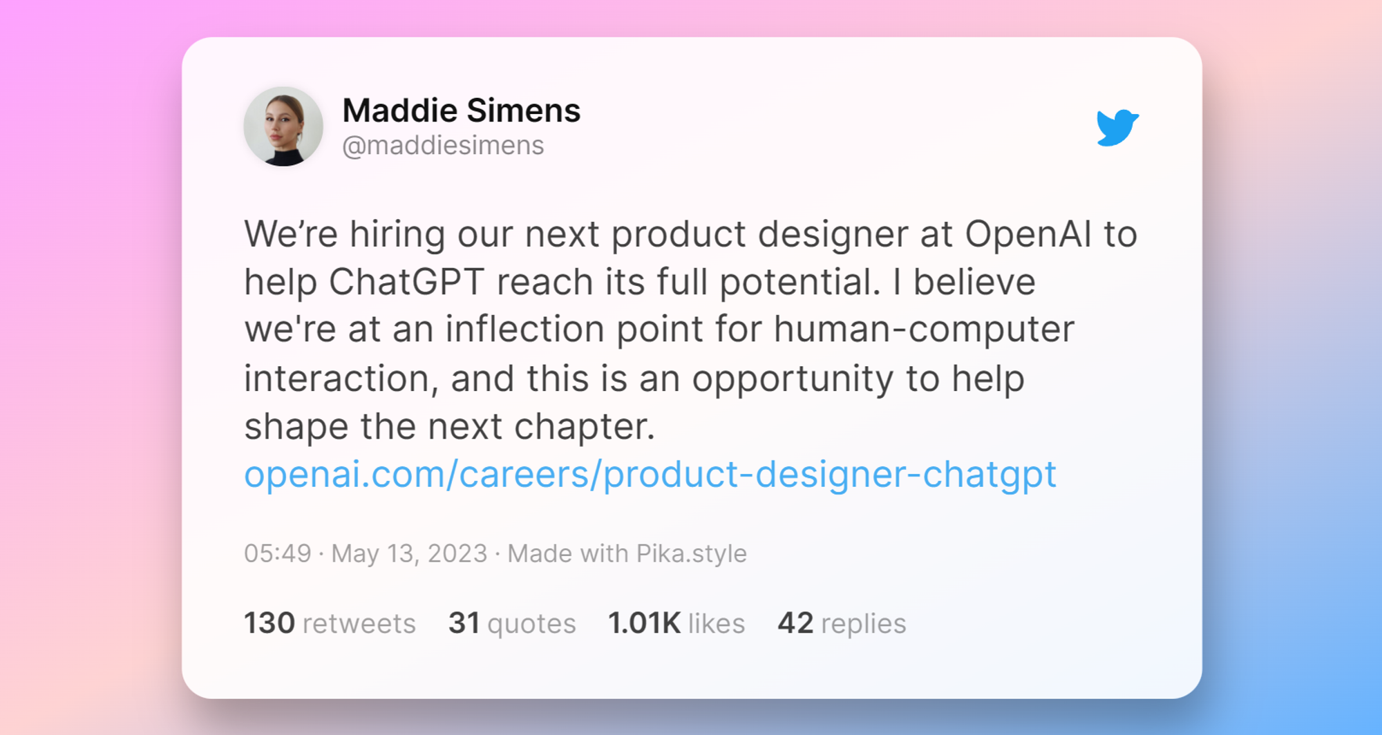
Task: Click the blue Twitter bird logo
Action: 1117,127
